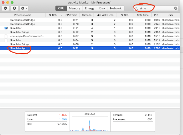Select SimulatorBridge row with PID 4138
183x135 pixels.
(x=90, y=44)
